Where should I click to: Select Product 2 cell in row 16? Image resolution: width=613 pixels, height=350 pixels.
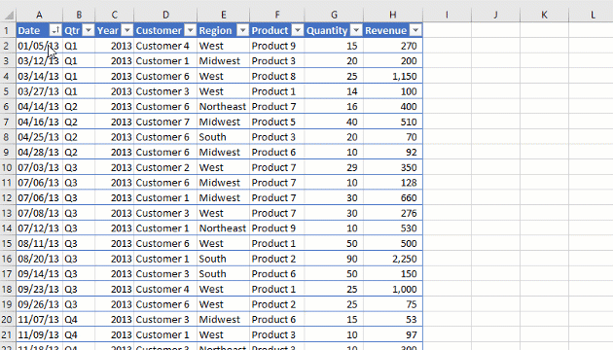(276, 259)
